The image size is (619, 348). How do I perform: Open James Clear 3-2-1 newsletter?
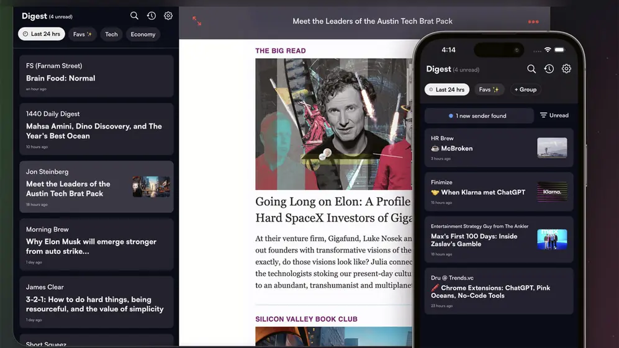pos(96,302)
